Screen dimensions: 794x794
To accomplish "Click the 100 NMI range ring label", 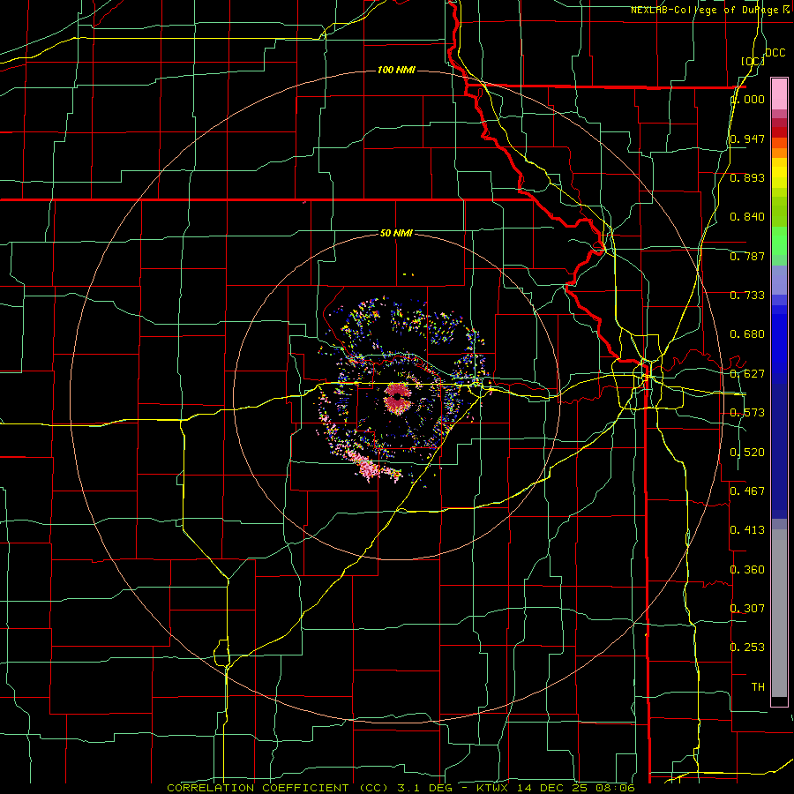I will point(396,70).
